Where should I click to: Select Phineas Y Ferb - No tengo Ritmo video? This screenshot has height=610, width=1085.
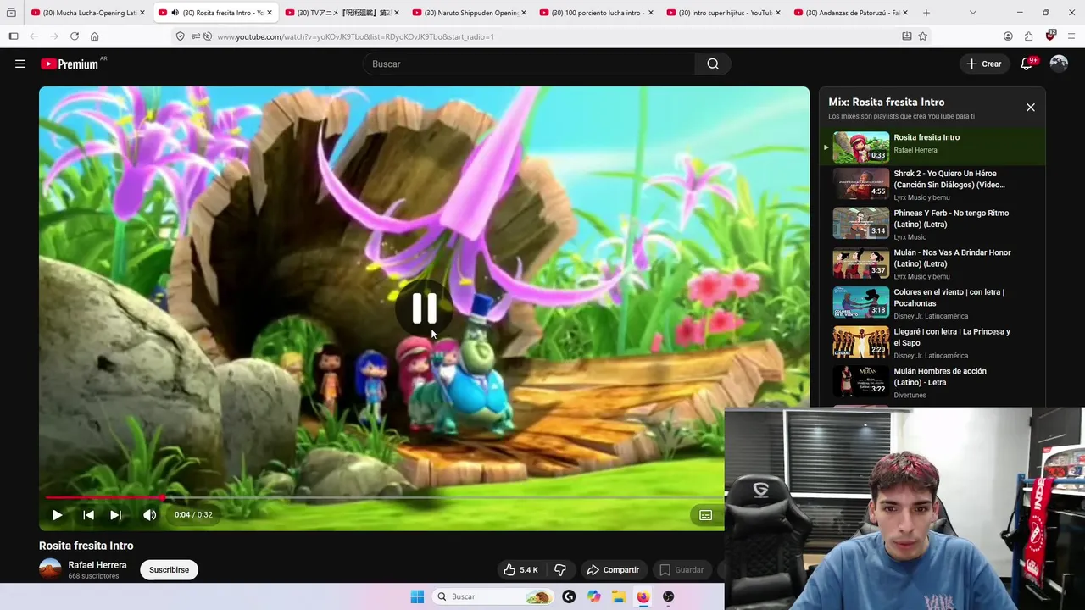[x=932, y=225]
